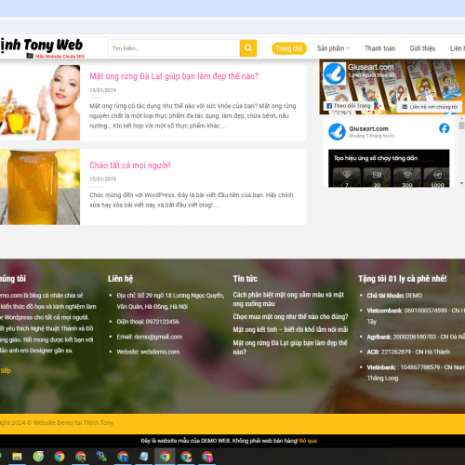Screen dimensions: 465x465
Task: Open footer link Mật ong kết tinh
Action: click(x=290, y=329)
